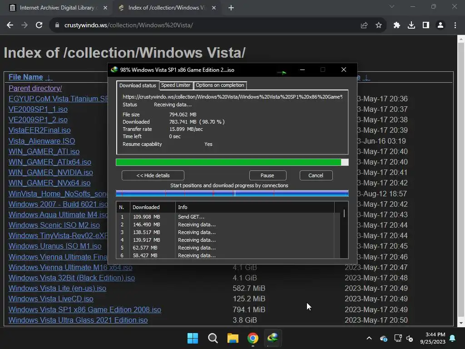
Task: Open Windows Vista Ultra Glass 2021 Edition.iso
Action: pyautogui.click(x=78, y=320)
